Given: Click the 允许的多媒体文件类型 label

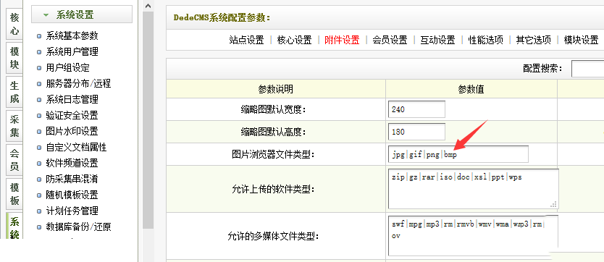Looking at the screenshot, I should (274, 236).
